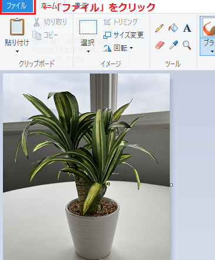Screen dimensions: 215x260
Task: Select the Brushes tool icon
Action: click(x=209, y=27)
